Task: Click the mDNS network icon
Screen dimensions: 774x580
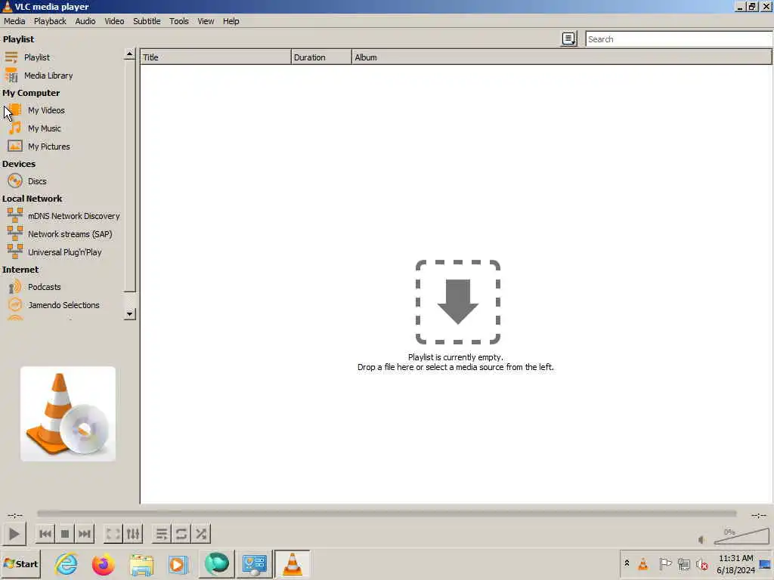Action: coord(15,215)
